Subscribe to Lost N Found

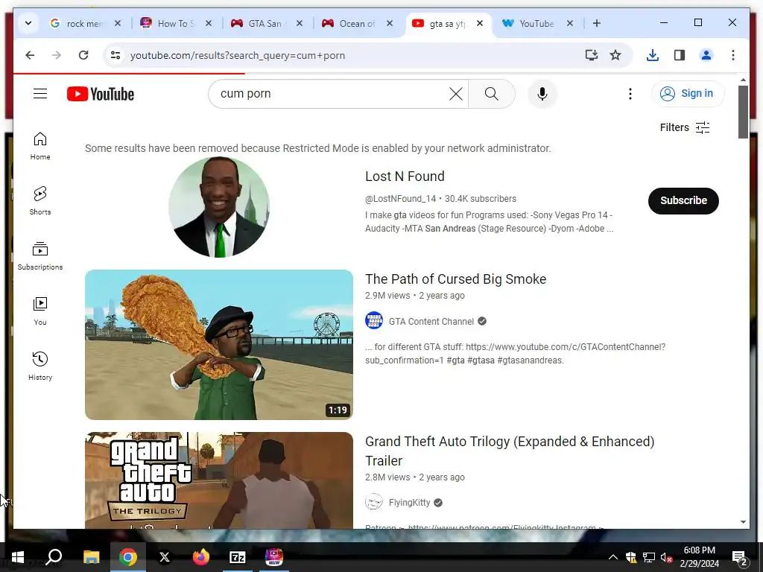click(x=683, y=200)
